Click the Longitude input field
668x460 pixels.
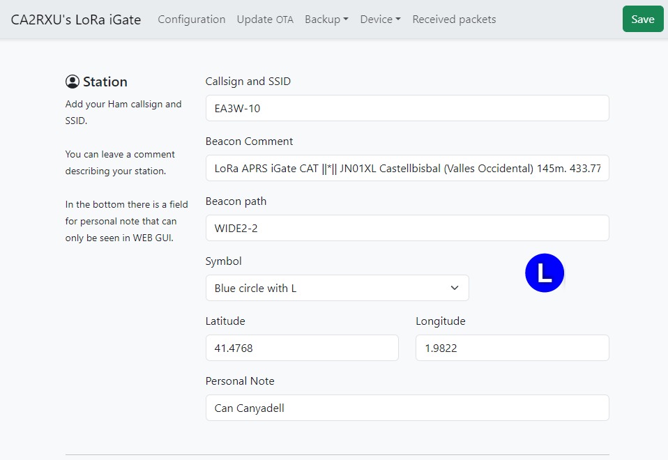click(512, 348)
